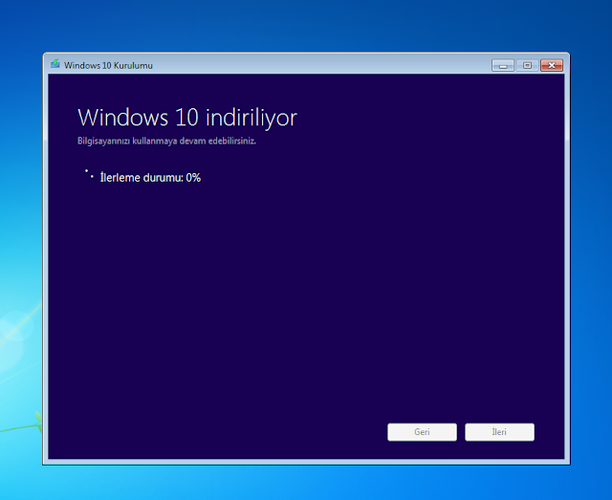The image size is (612, 500).
Task: Click 'Bilgisayarınızı kullanmaya devam edebilirsiniz.' subtitle
Action: (166, 141)
